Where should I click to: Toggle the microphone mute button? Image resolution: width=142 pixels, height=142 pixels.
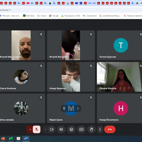coord(37,129)
